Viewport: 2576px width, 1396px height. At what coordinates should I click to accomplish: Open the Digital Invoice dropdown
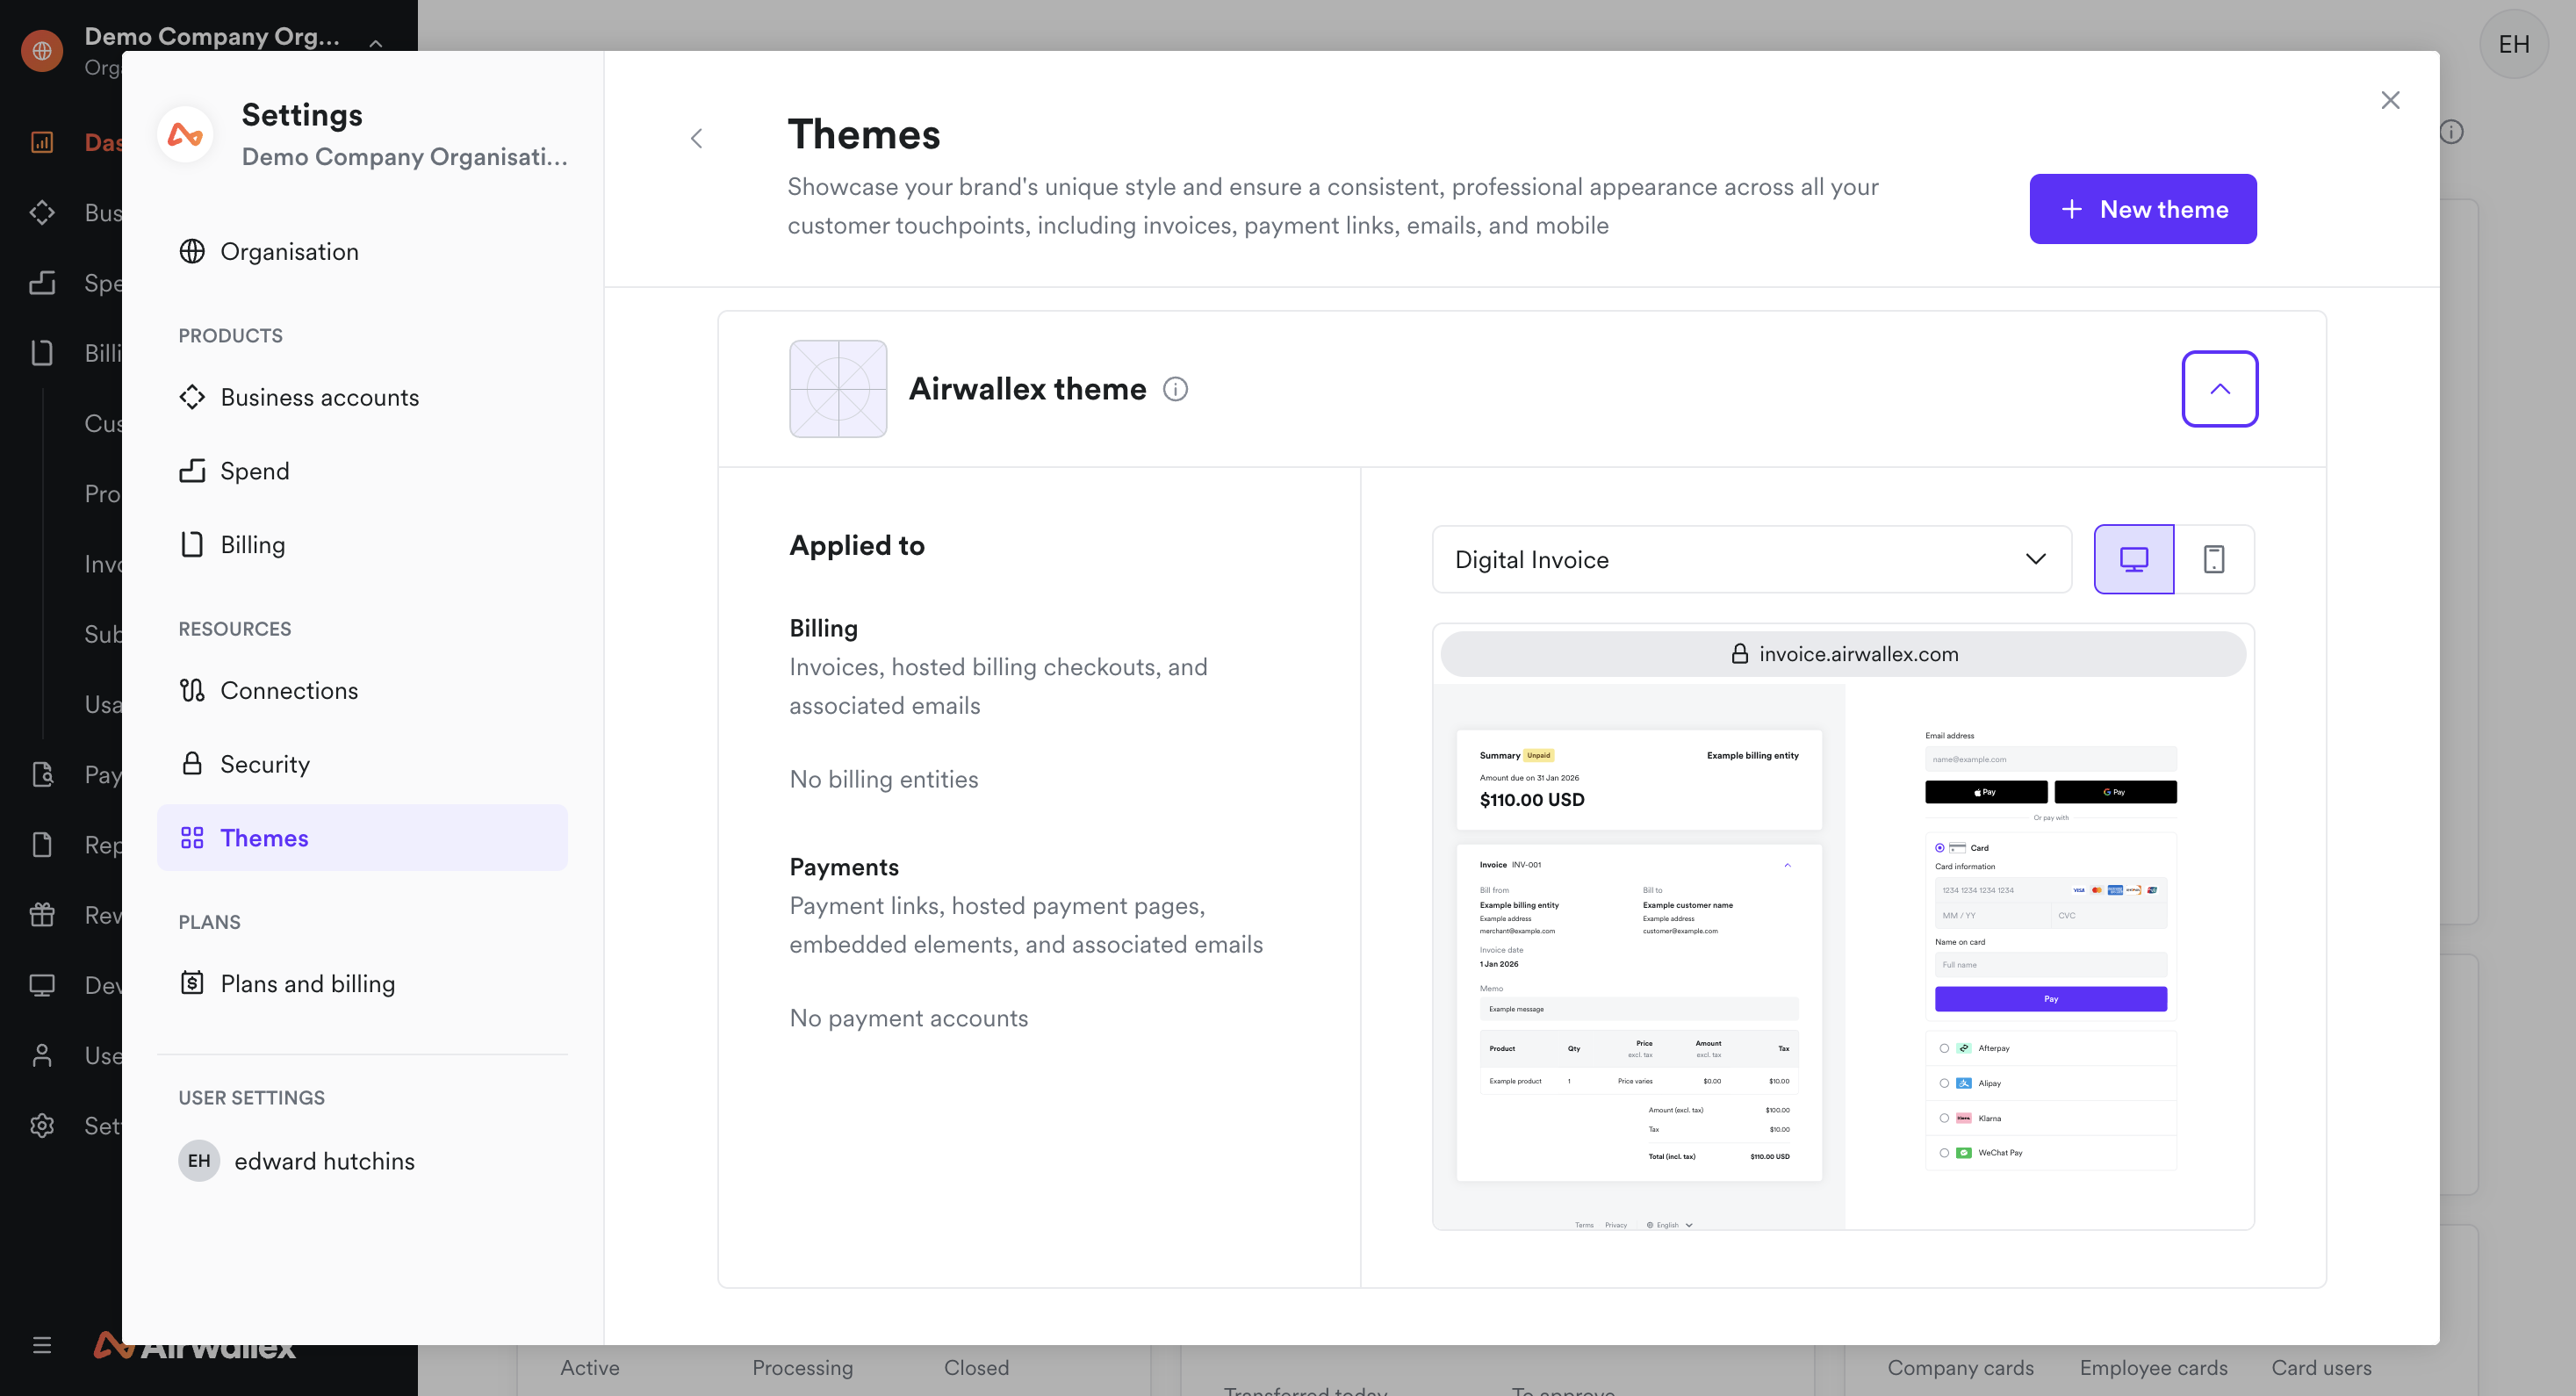point(1751,559)
